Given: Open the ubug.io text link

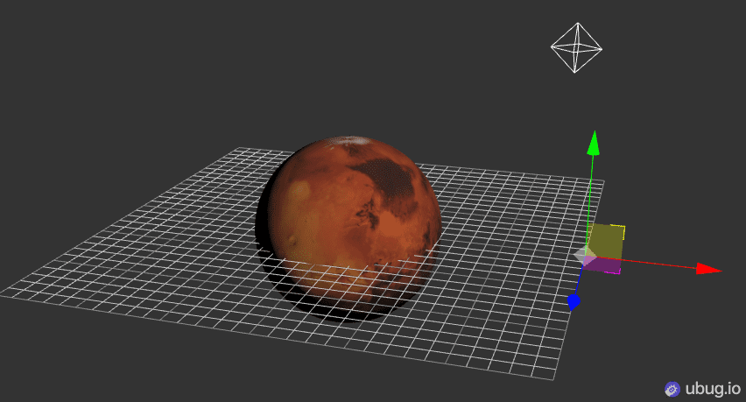Looking at the screenshot, I should [713, 388].
